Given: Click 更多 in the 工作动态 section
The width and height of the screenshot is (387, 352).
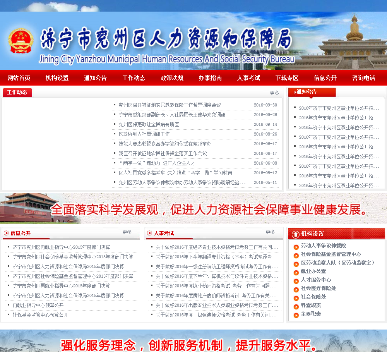Looking at the screenshot, I should click(x=274, y=93).
